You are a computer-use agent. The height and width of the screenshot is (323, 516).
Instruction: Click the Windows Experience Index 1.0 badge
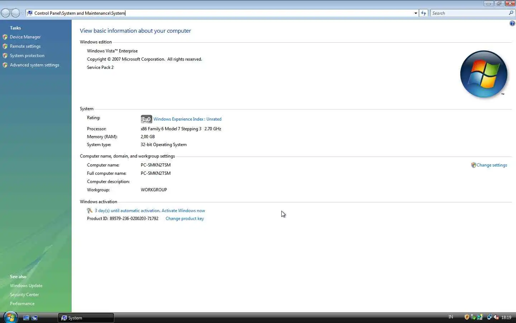click(x=146, y=119)
